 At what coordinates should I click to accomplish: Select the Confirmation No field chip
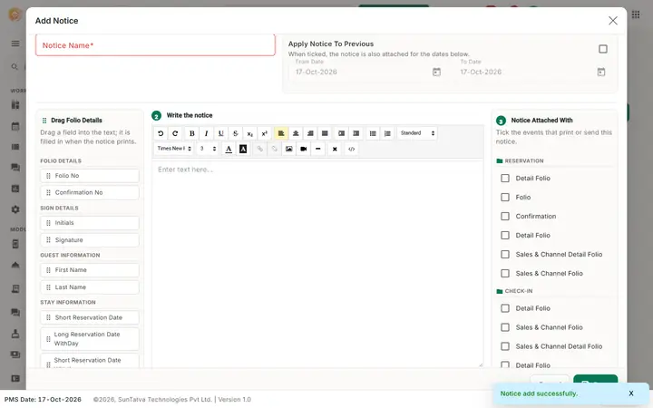[90, 192]
